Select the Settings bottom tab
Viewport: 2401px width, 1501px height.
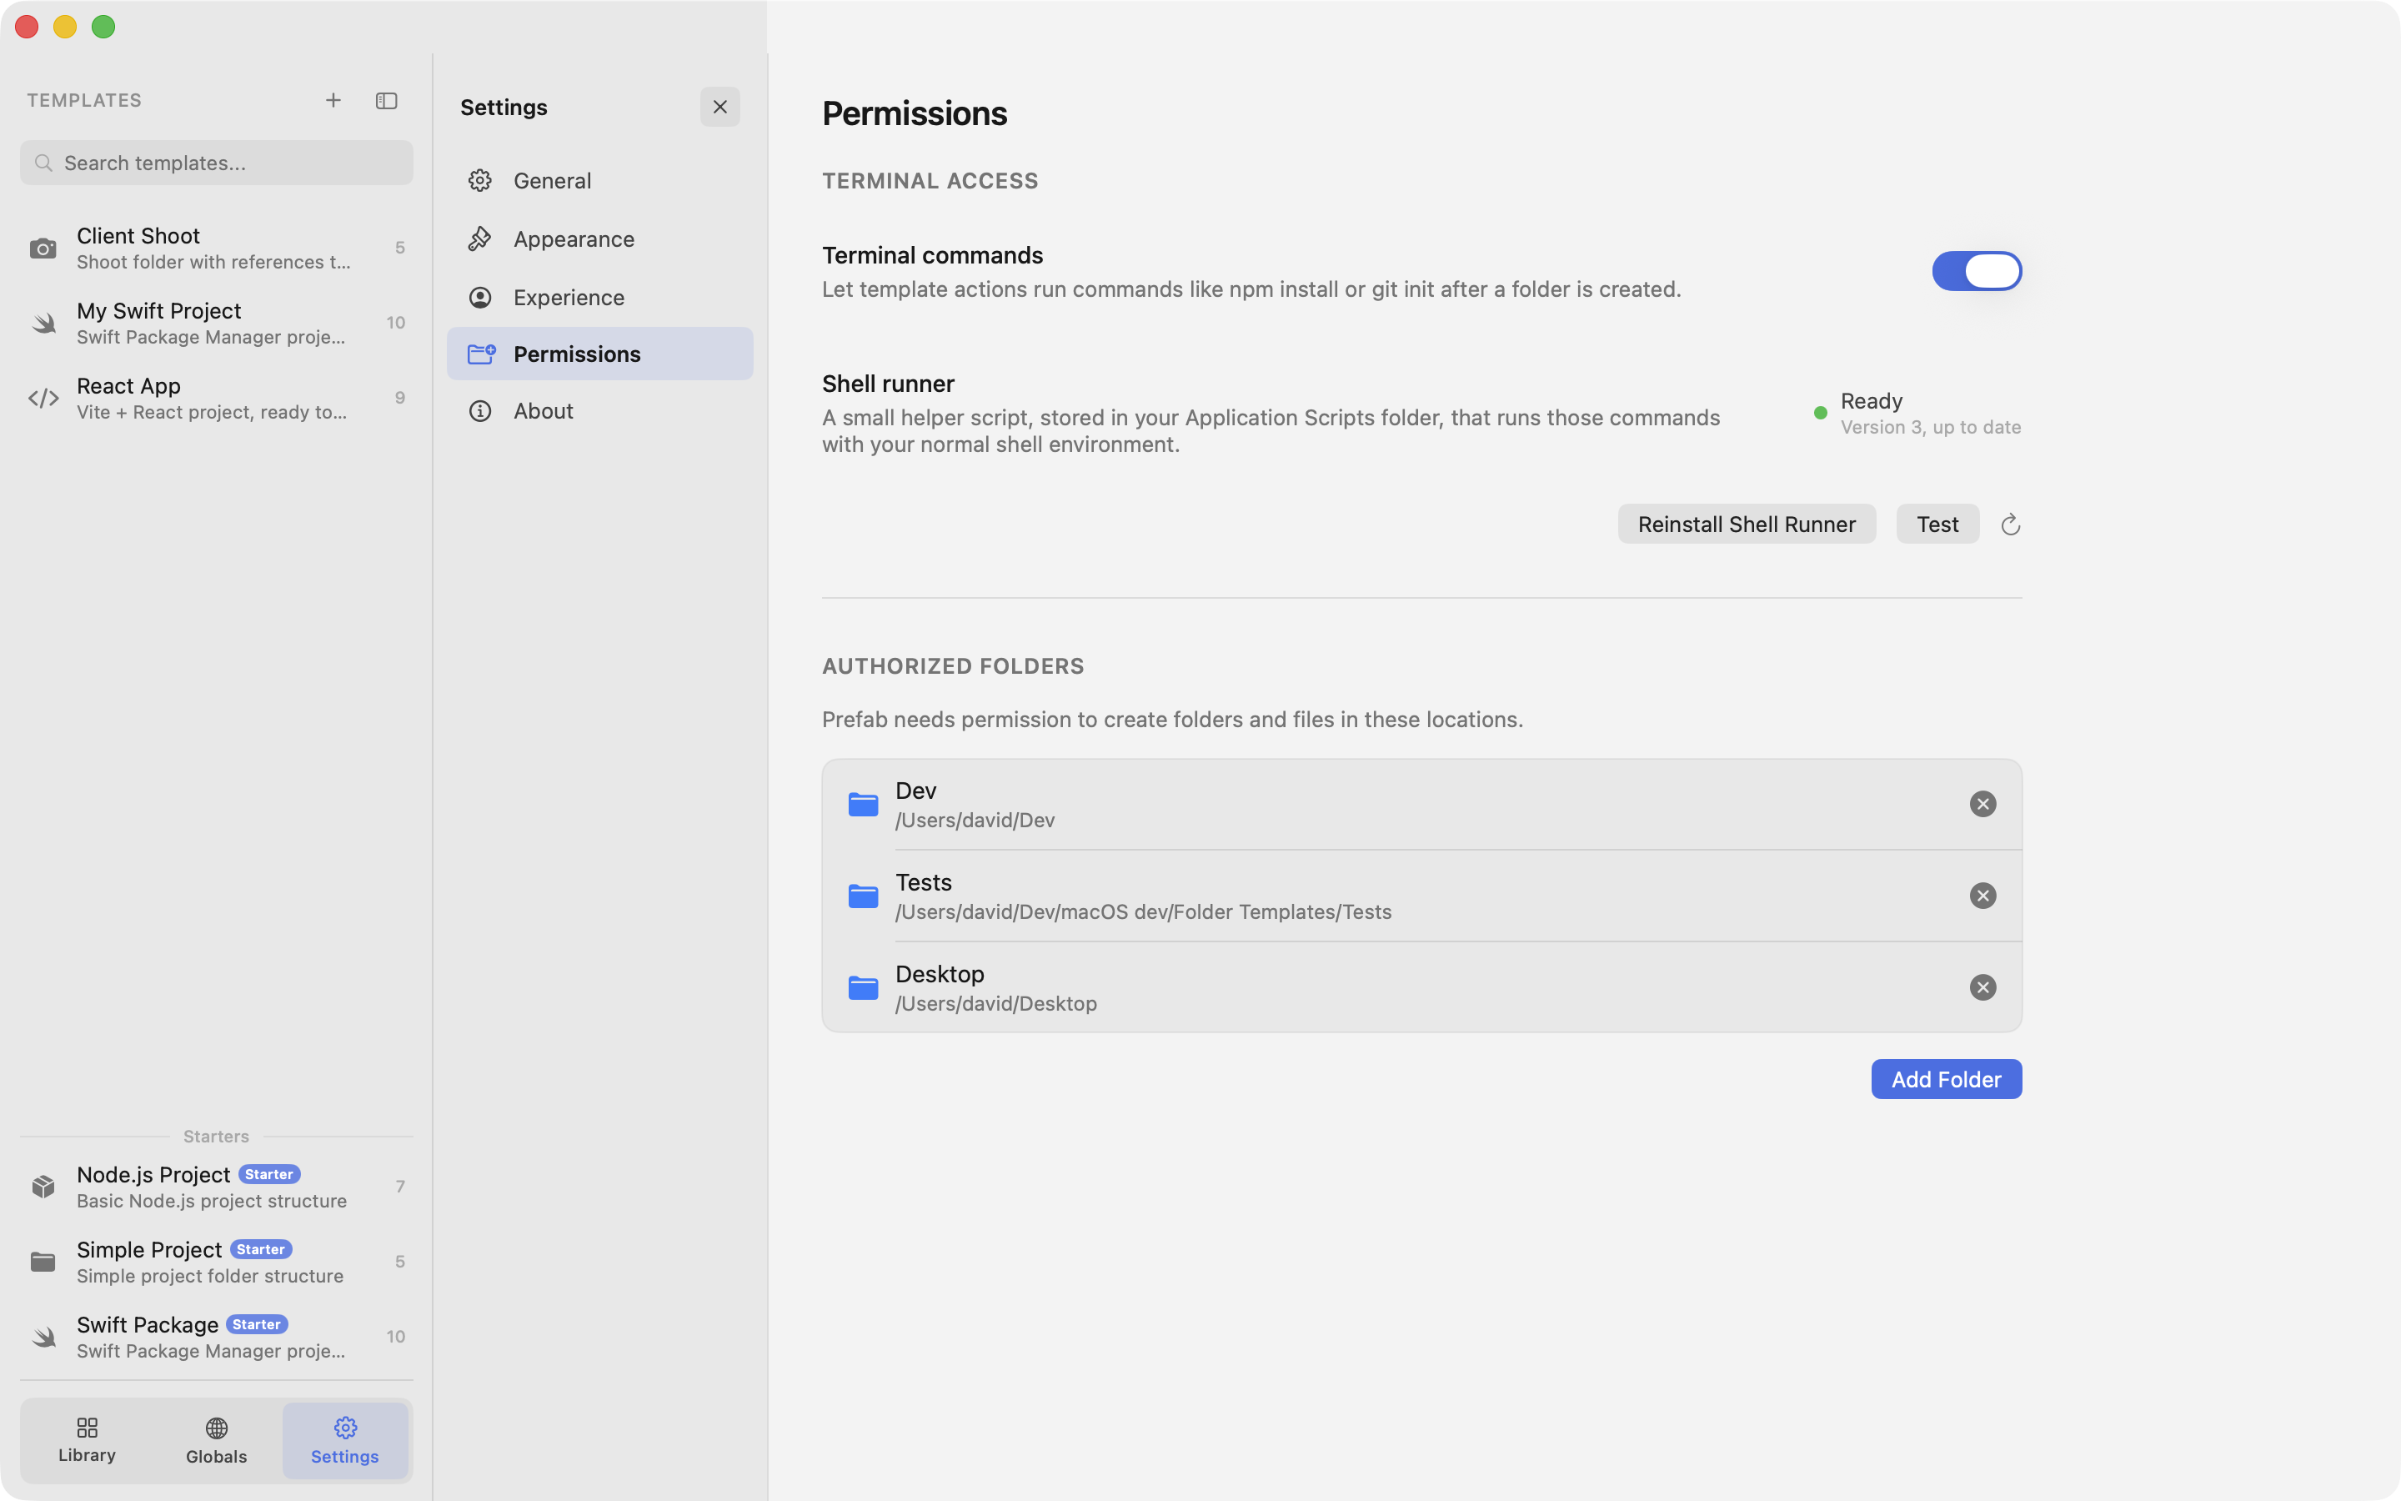345,1439
